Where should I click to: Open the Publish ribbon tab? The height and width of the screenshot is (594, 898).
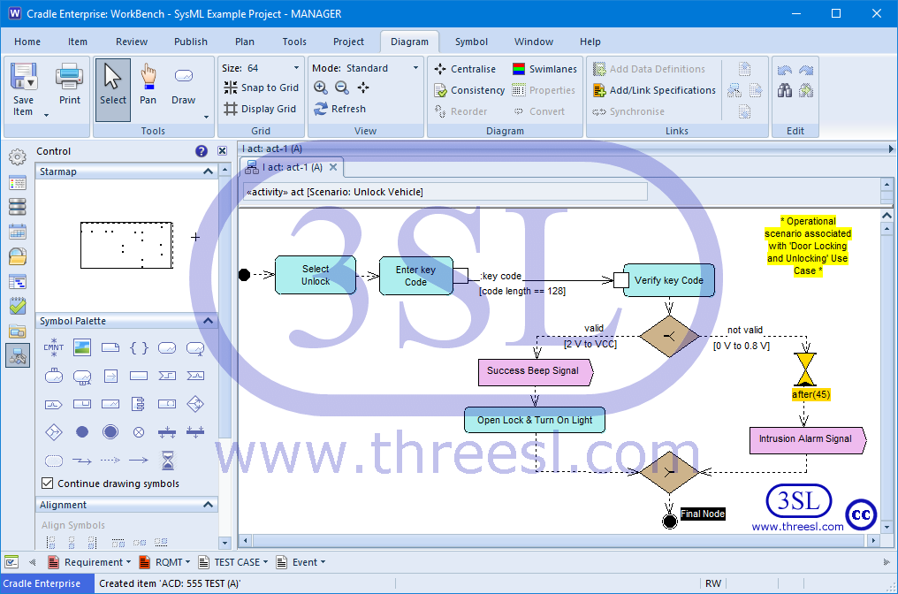[x=191, y=42]
